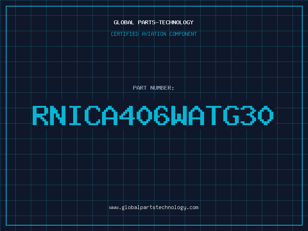Click the letter R starting the part number
The height and width of the screenshot is (231, 308).
tap(40, 115)
